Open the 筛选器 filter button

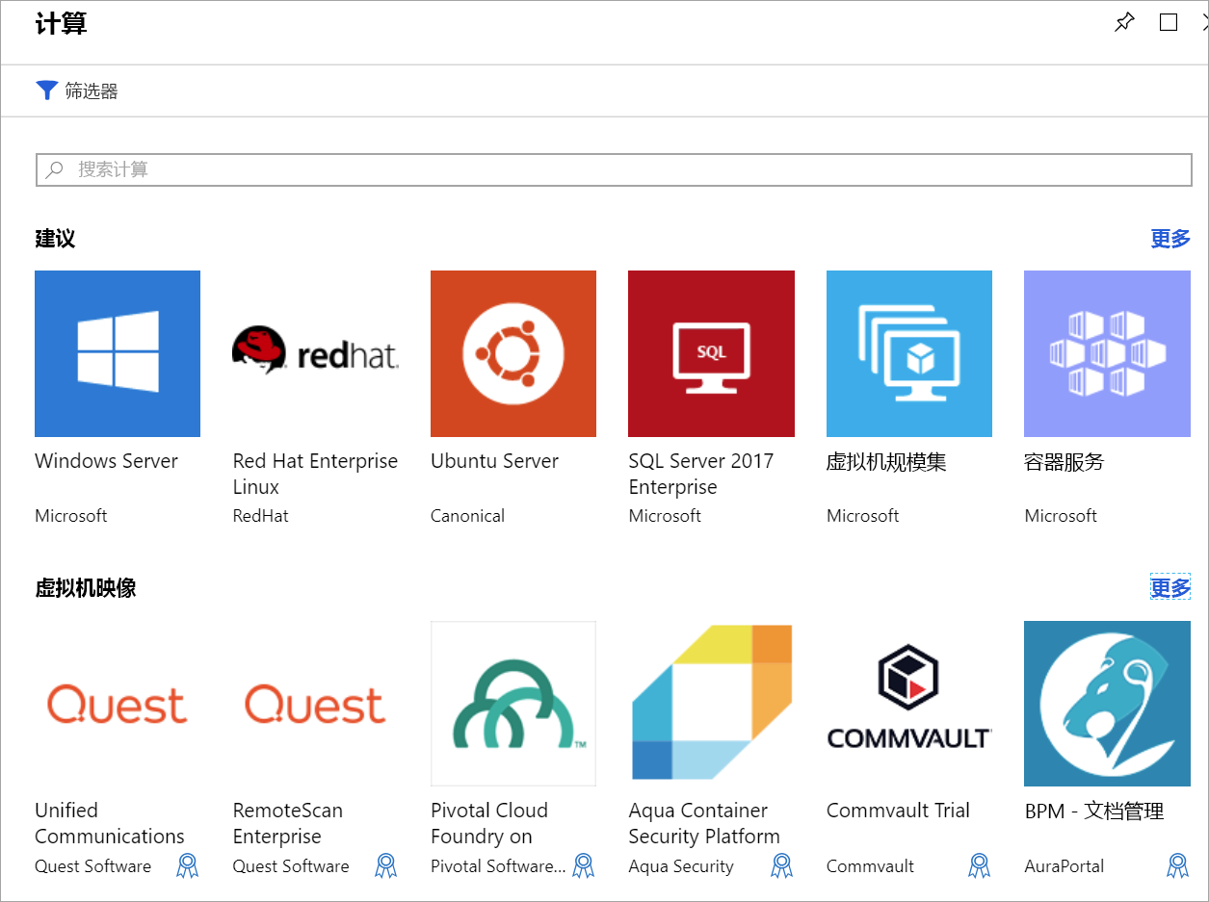[77, 90]
